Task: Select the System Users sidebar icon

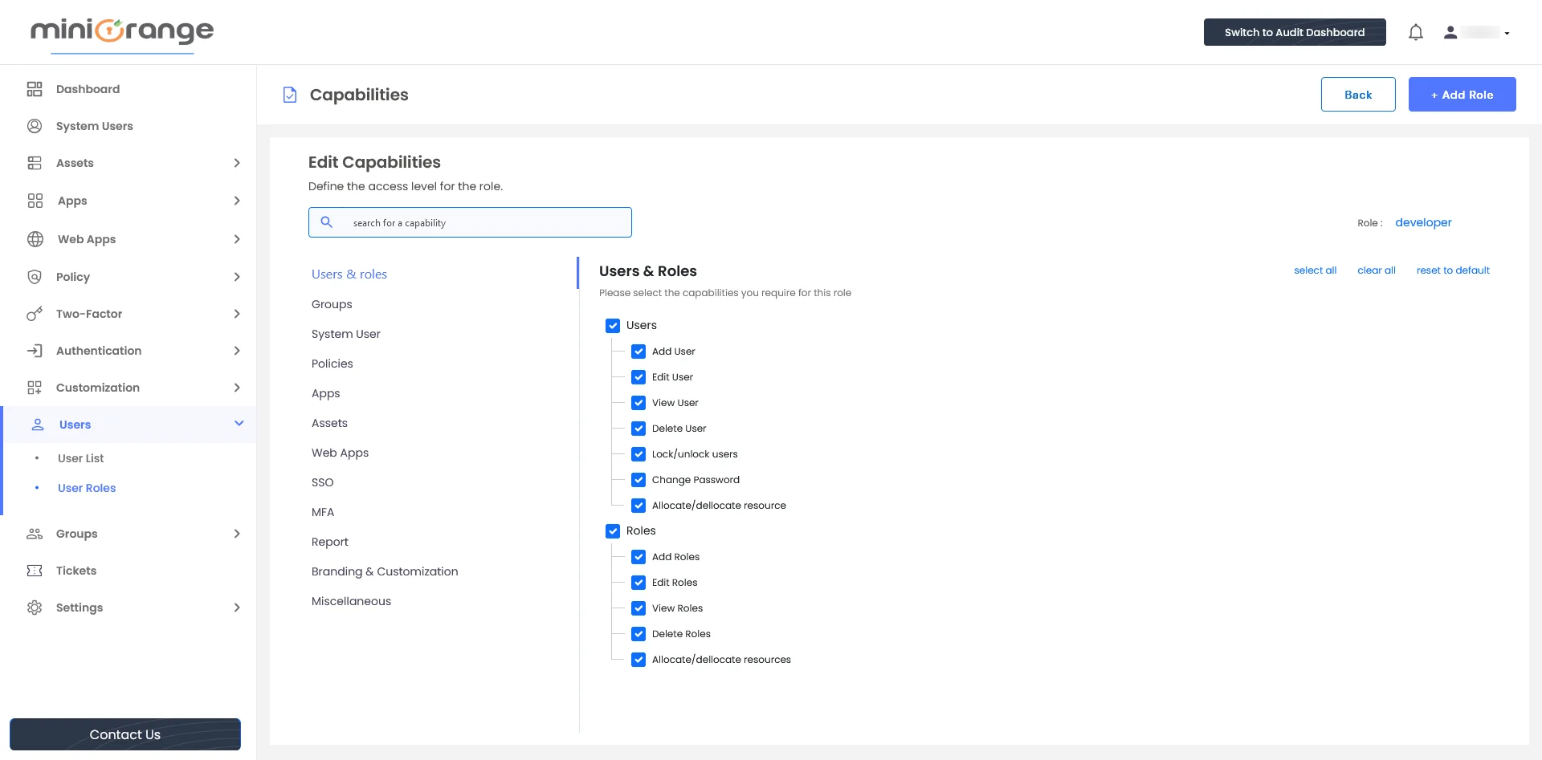Action: pyautogui.click(x=34, y=126)
